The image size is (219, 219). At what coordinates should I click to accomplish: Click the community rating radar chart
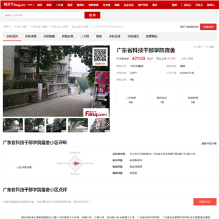coord(75,163)
